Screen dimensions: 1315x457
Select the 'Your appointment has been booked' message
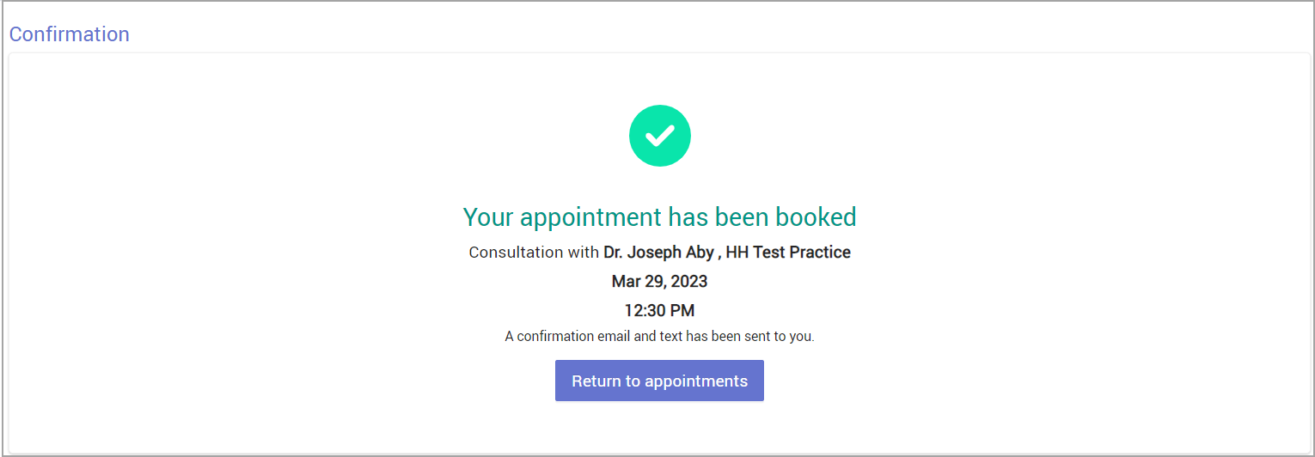point(659,217)
